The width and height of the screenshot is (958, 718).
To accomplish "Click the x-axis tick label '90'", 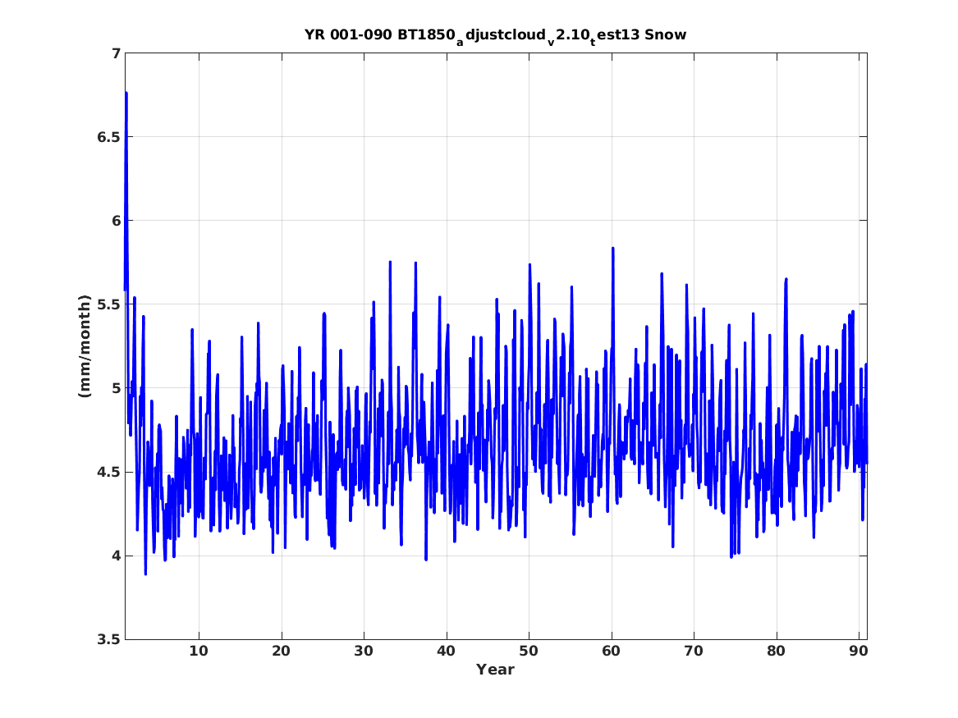I will point(859,651).
